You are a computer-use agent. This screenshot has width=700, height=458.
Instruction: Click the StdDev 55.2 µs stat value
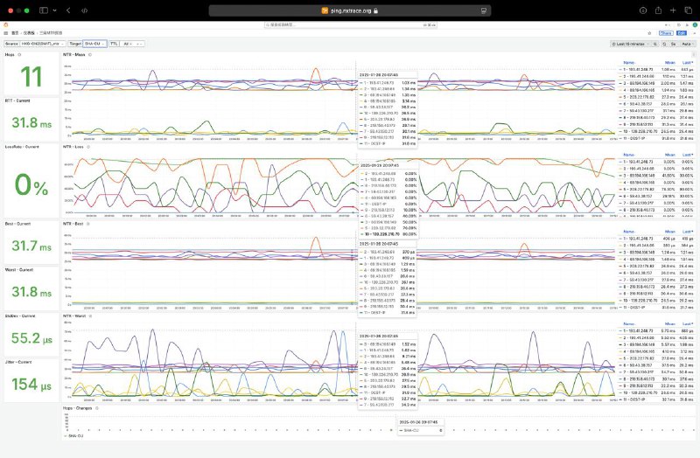[x=31, y=338]
